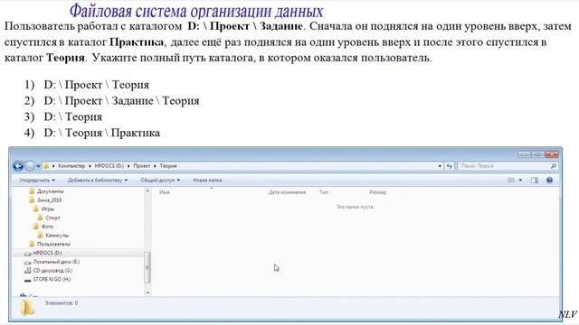Open the Добавить в библиотеку menu
The image size is (579, 325).
98,181
